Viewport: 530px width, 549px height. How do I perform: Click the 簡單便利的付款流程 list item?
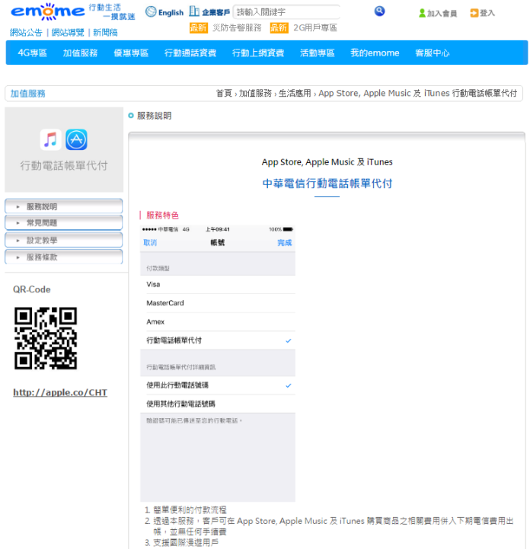(x=190, y=510)
